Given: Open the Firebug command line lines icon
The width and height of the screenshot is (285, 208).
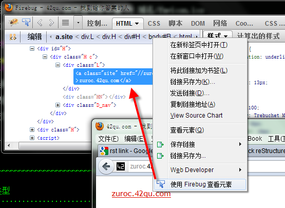Looking at the screenshot, I should click(65, 23).
